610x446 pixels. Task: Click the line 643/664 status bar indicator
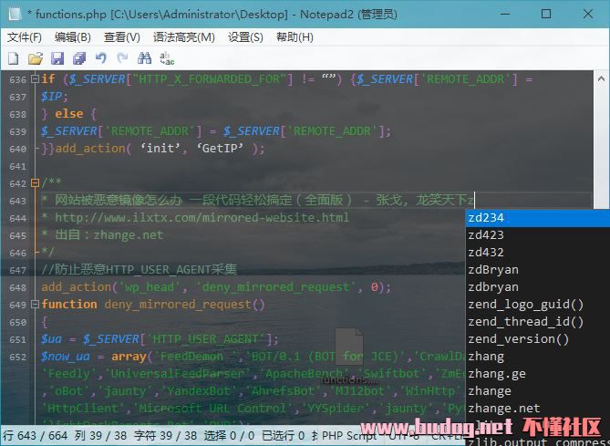coord(34,437)
